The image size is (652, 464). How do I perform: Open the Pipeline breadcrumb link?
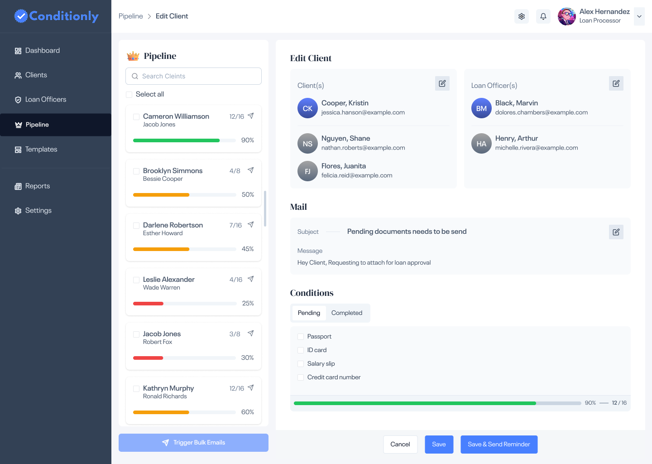130,16
